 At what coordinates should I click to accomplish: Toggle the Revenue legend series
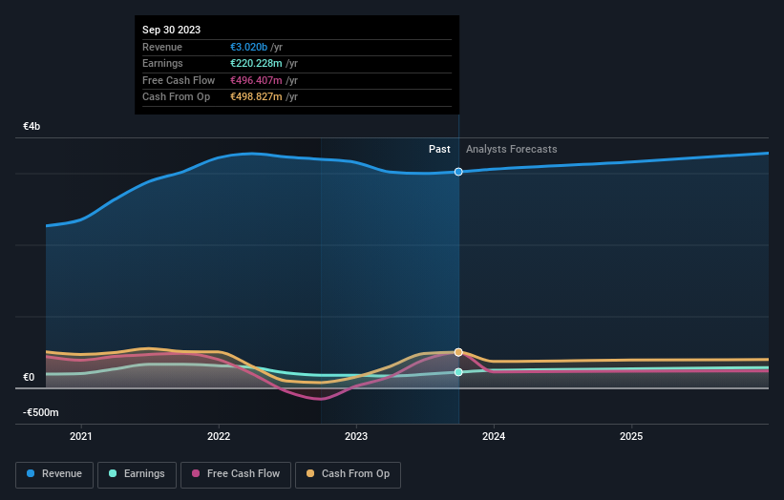(x=54, y=474)
